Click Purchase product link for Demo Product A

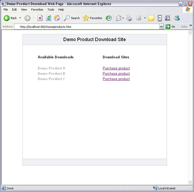116,68
